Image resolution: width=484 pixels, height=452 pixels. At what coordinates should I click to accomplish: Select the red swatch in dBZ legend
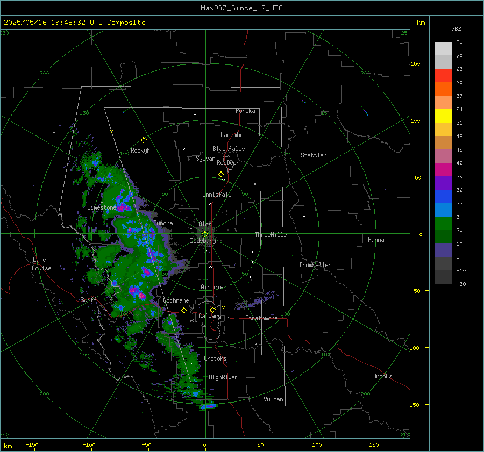[443, 75]
